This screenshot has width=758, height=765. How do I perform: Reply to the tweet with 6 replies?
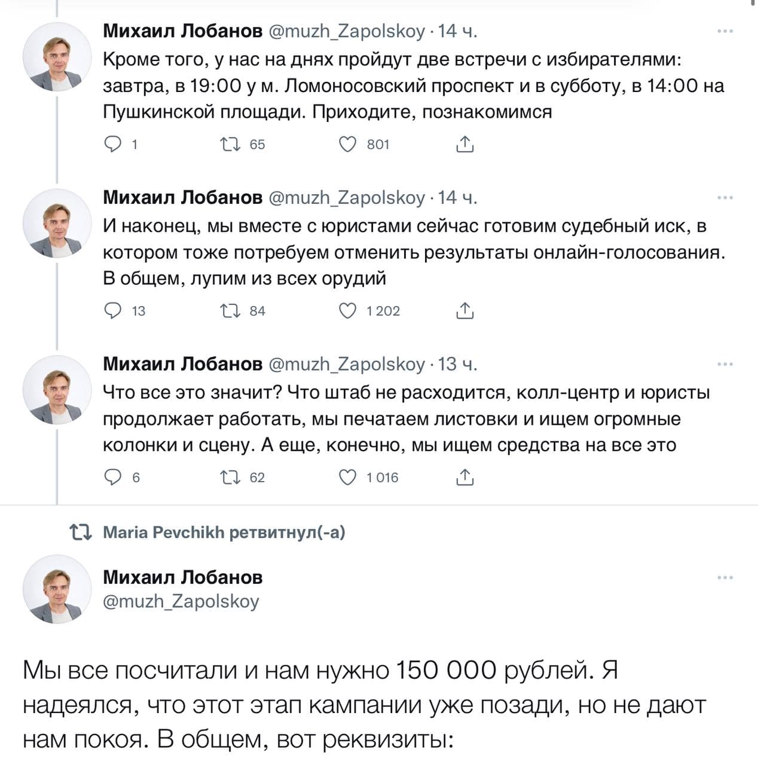tap(113, 477)
